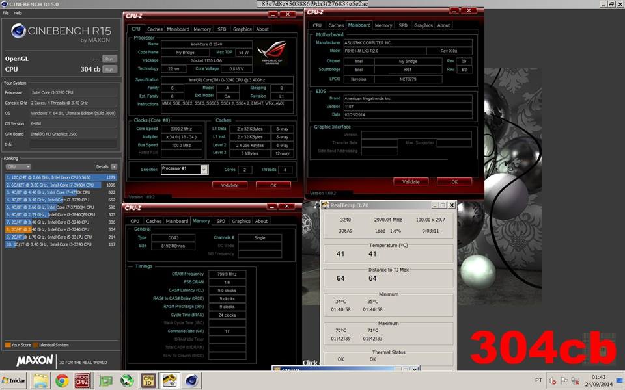The height and width of the screenshot is (390, 625).
Task: Click the 2970.04 MHz reading in RealTemp
Action: coord(388,220)
